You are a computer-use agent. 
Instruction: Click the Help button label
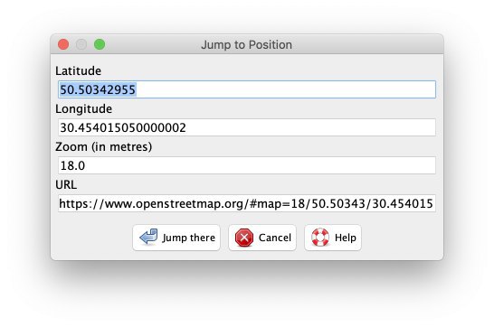pyautogui.click(x=346, y=238)
